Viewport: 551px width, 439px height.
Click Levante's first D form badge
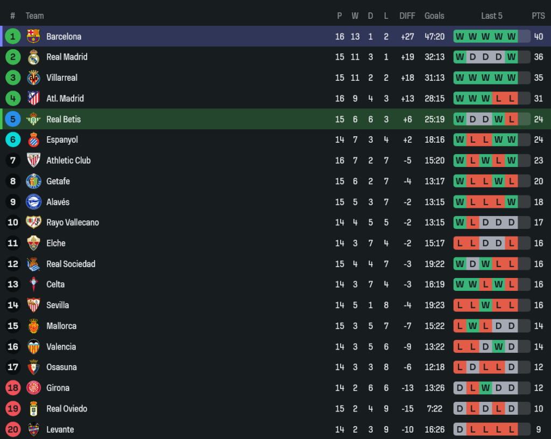tap(460, 429)
